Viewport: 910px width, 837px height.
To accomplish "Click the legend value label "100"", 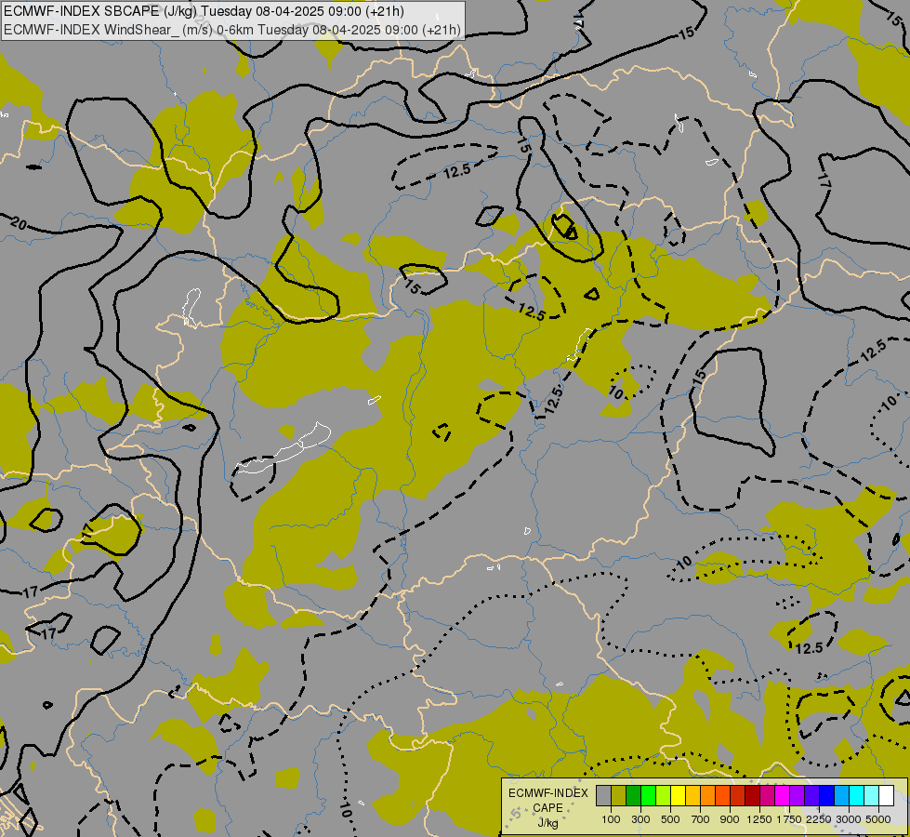I will 611,819.
